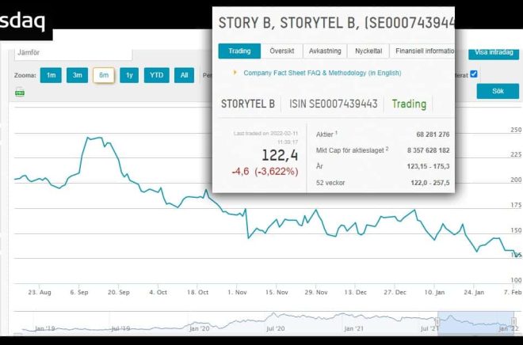Click the Mkt Cap för aktieslaget label
The width and height of the screenshot is (523, 345).
point(352,150)
